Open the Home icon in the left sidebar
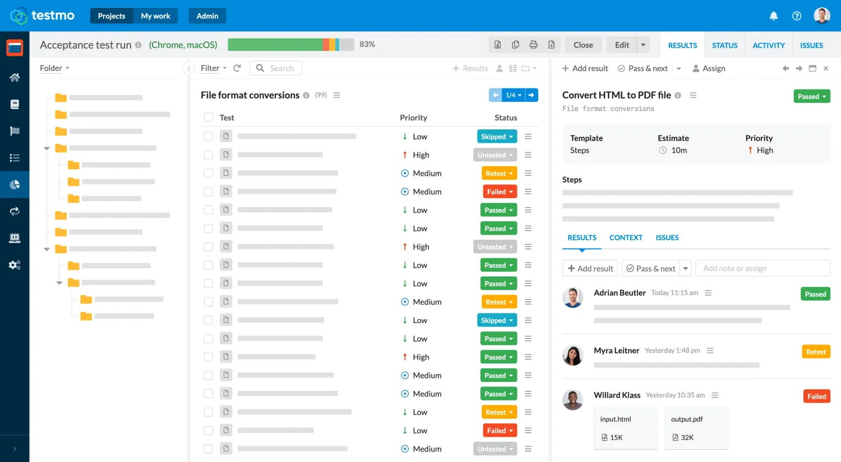Screen dimensions: 841x462 point(15,78)
